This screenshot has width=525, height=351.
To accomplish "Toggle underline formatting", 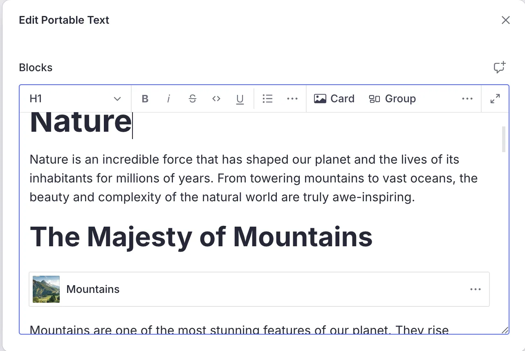I will point(240,99).
